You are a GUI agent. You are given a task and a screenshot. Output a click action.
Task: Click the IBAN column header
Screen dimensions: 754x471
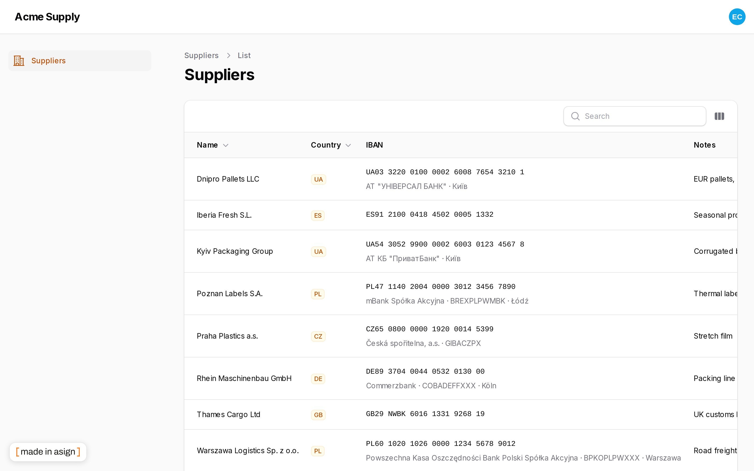click(x=374, y=145)
